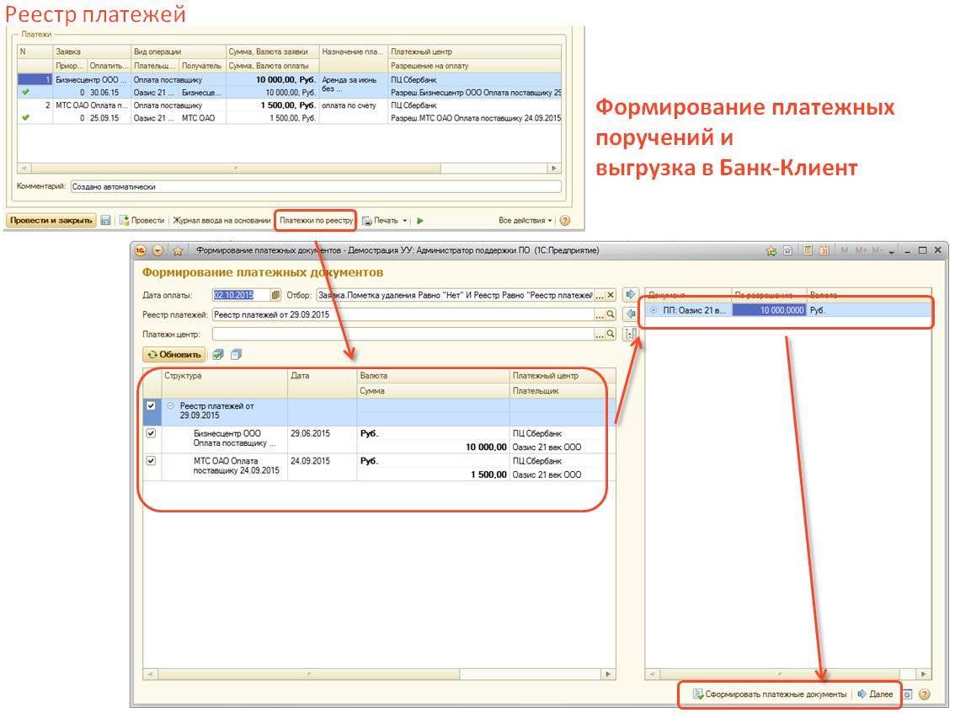The height and width of the screenshot is (713, 955).
Task: Click the uncheck-all icon next to Обновить
Action: pos(236,355)
